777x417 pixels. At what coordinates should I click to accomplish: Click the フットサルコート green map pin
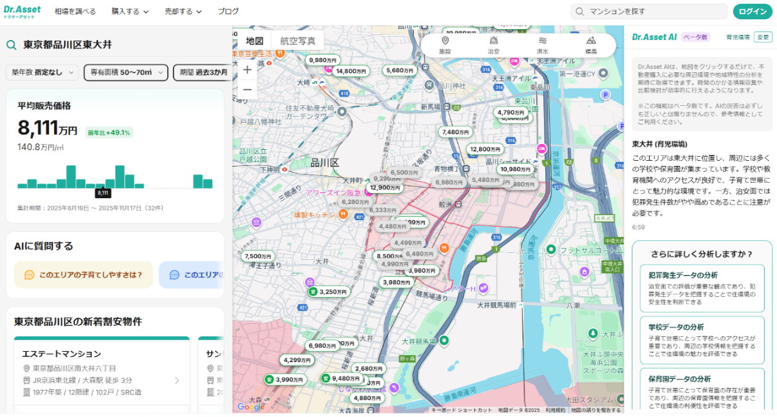pos(550,249)
